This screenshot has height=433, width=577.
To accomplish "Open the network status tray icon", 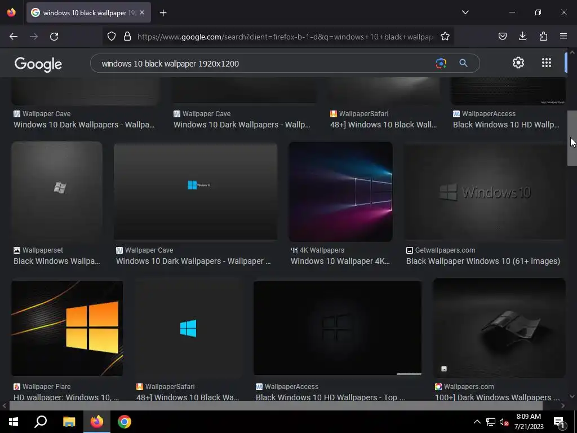I will [491, 422].
